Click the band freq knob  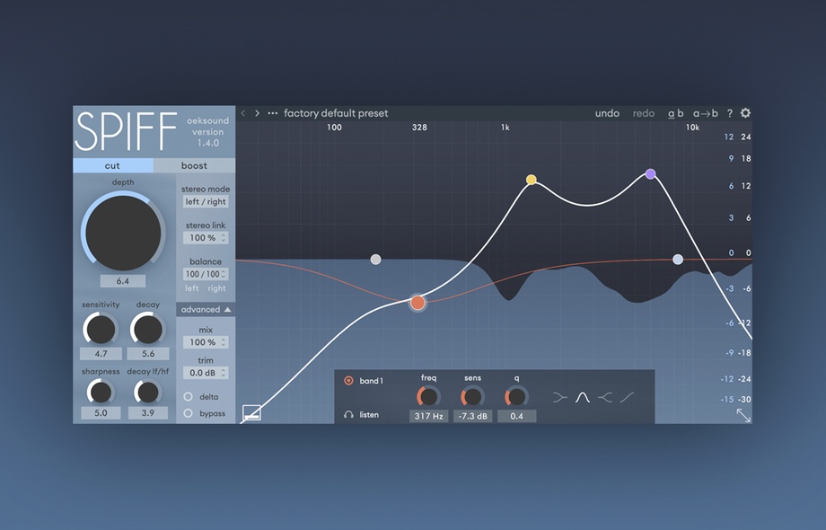[428, 397]
